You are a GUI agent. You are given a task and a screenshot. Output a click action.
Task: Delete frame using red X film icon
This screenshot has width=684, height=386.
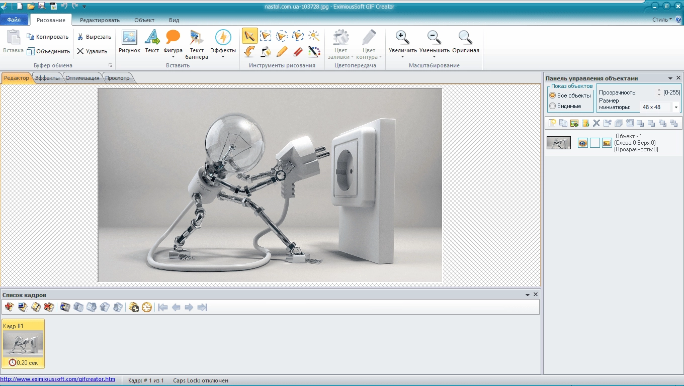(48, 307)
